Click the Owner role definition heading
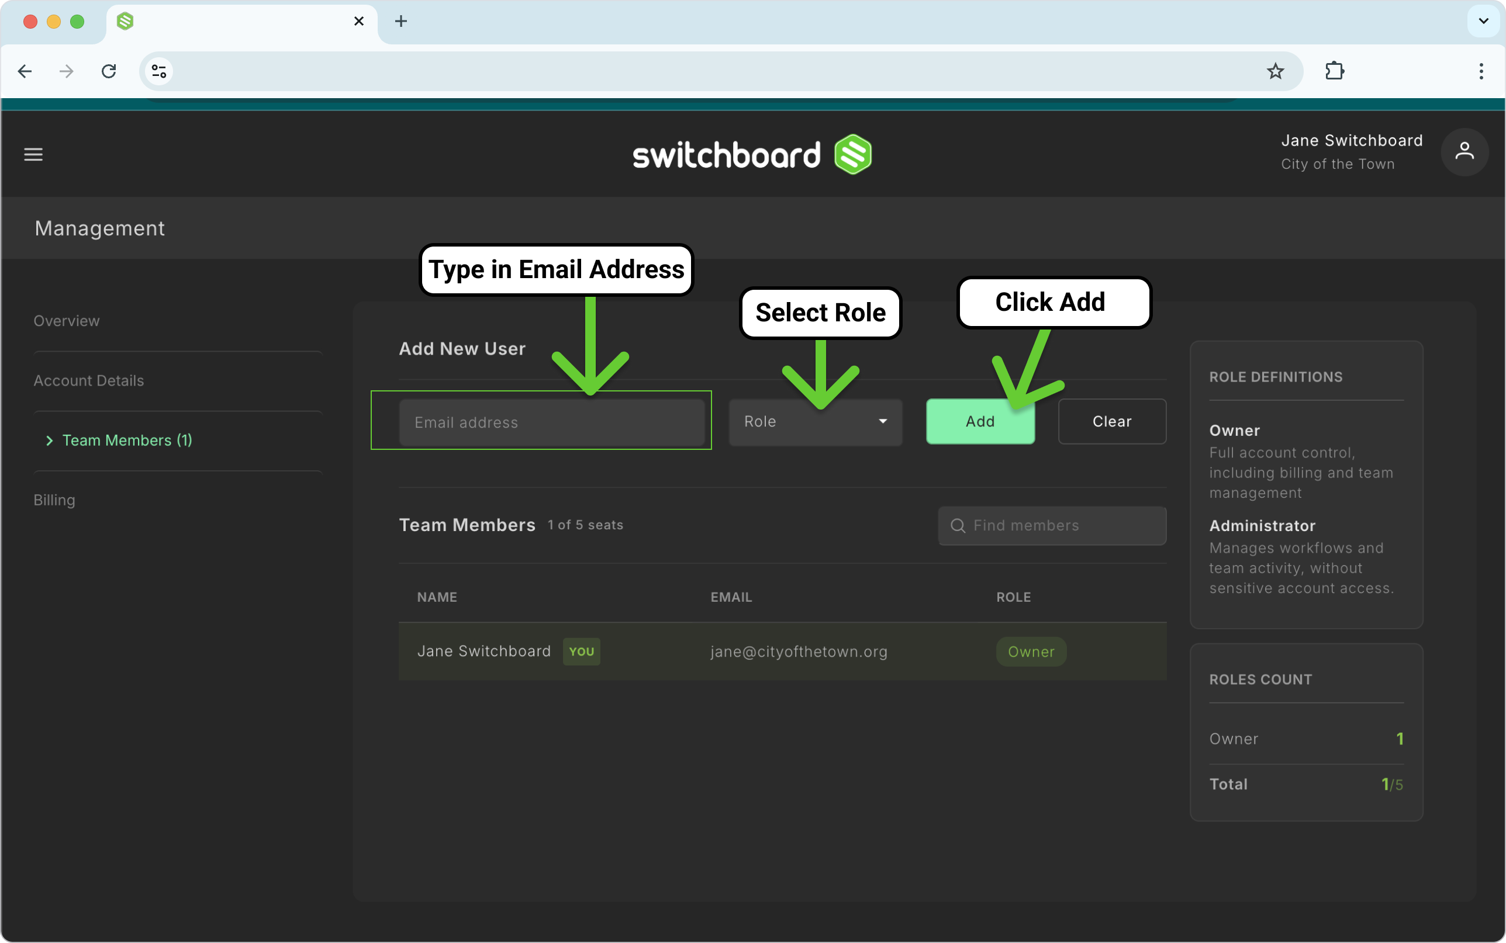 point(1234,431)
